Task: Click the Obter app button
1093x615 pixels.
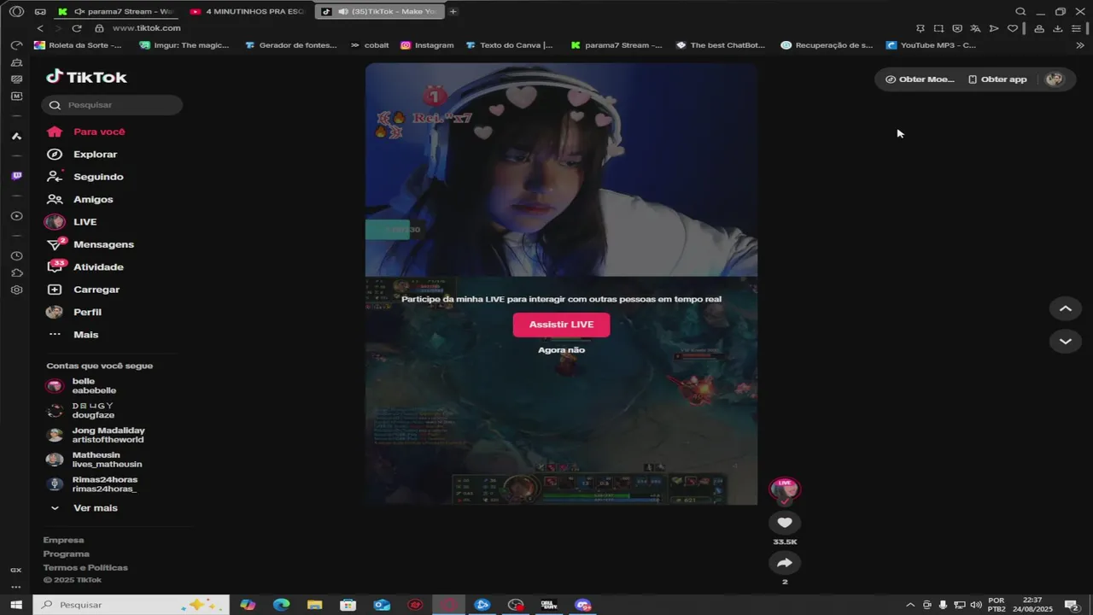Action: pyautogui.click(x=997, y=79)
